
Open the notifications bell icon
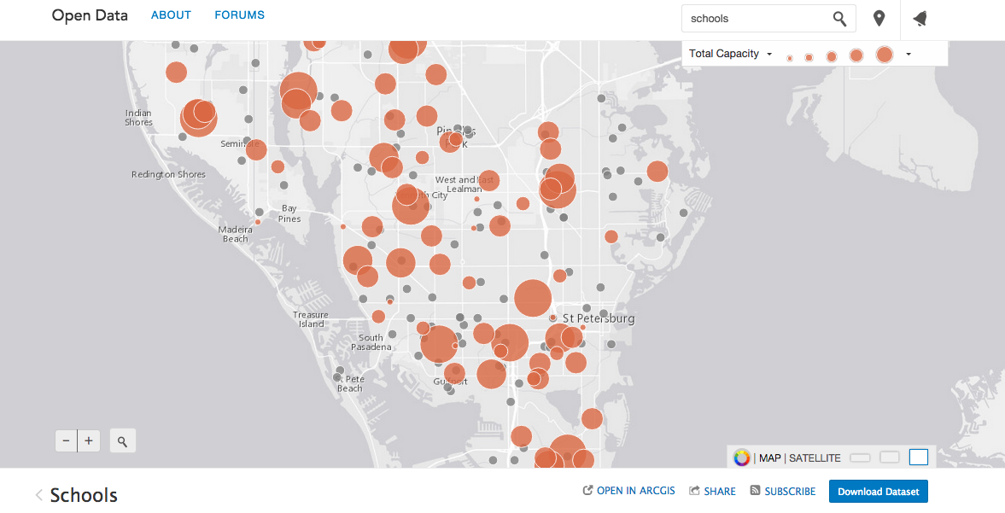[920, 19]
